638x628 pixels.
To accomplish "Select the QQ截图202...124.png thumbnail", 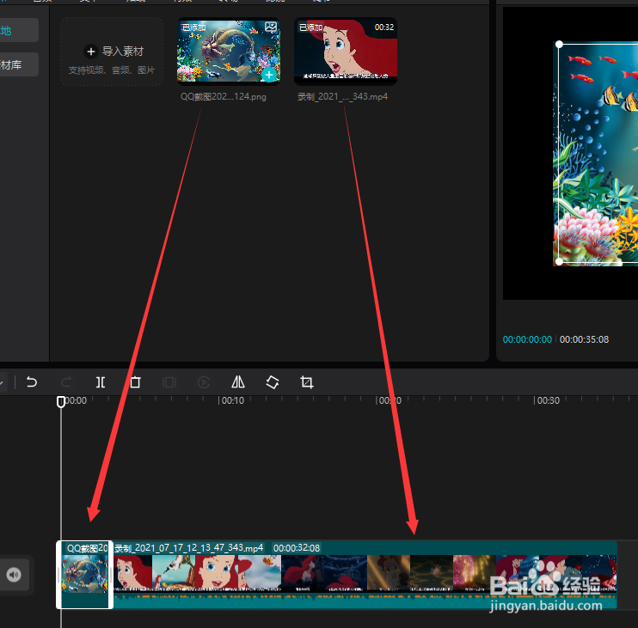I will [x=229, y=52].
